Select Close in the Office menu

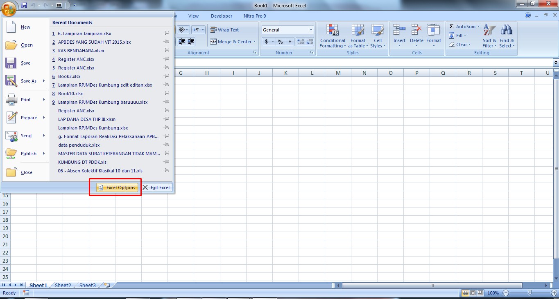(x=25, y=172)
